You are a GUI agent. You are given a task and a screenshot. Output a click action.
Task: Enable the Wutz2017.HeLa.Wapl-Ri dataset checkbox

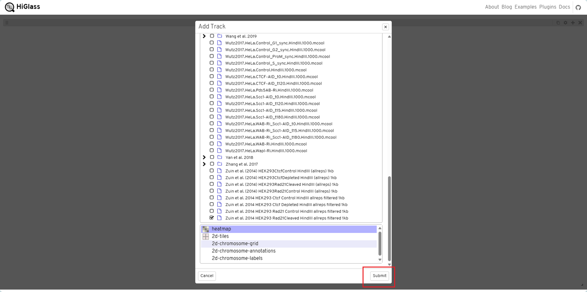[x=211, y=150]
